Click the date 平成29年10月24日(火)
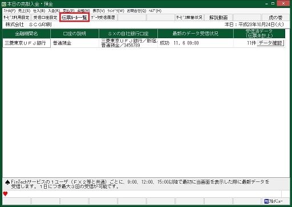 [261, 25]
